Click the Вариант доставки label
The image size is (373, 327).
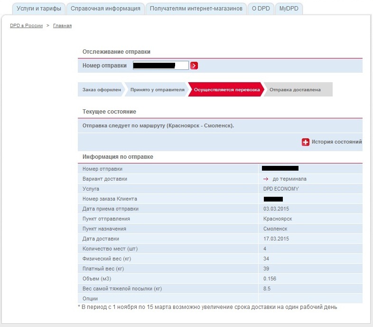coord(105,179)
